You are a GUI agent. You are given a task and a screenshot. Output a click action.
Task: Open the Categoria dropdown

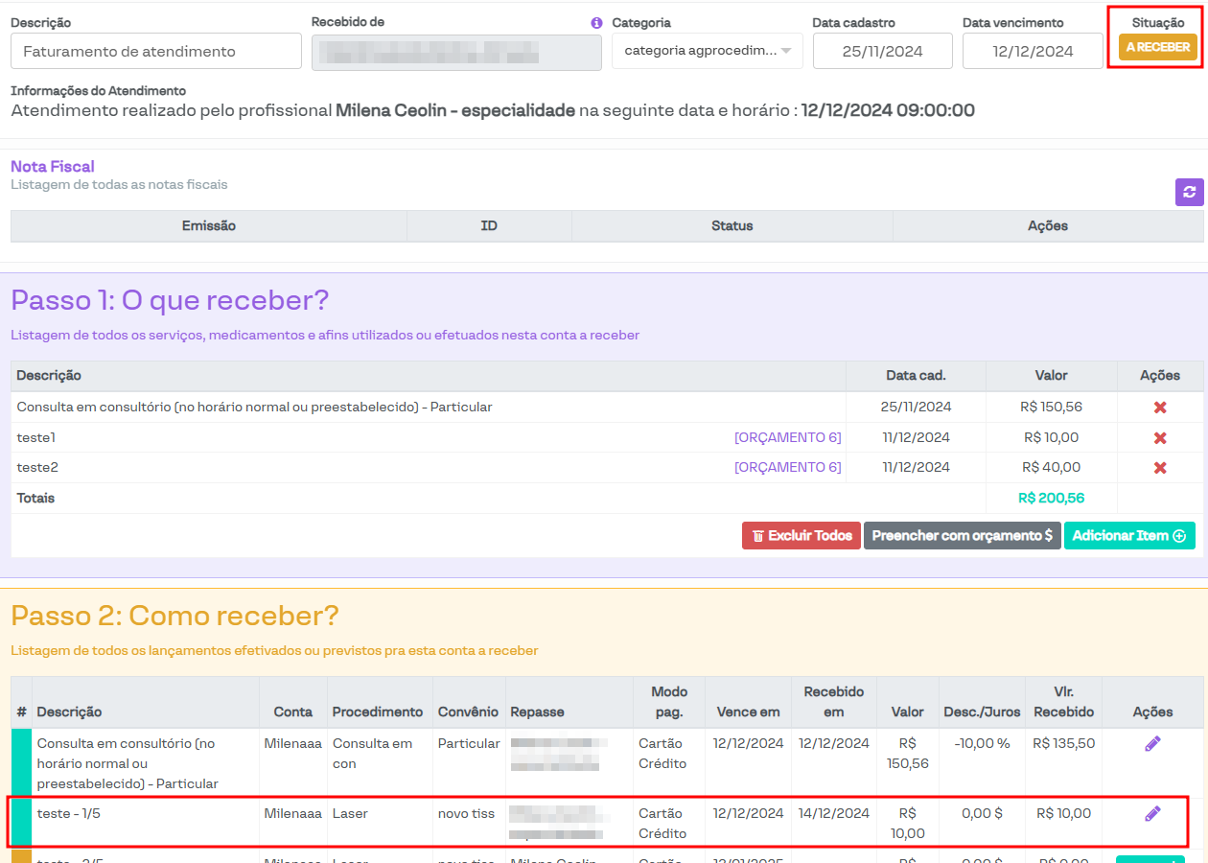point(707,51)
